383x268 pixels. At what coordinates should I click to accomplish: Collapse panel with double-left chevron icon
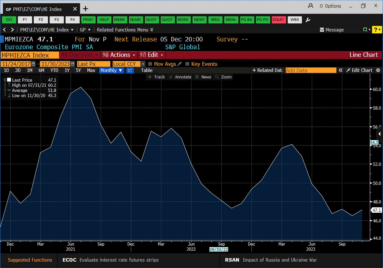click(x=340, y=70)
